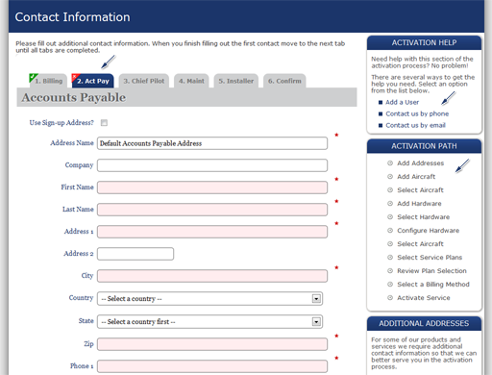492x375 pixels.
Task: Click the 'Contact Information' page title
Action: [73, 17]
